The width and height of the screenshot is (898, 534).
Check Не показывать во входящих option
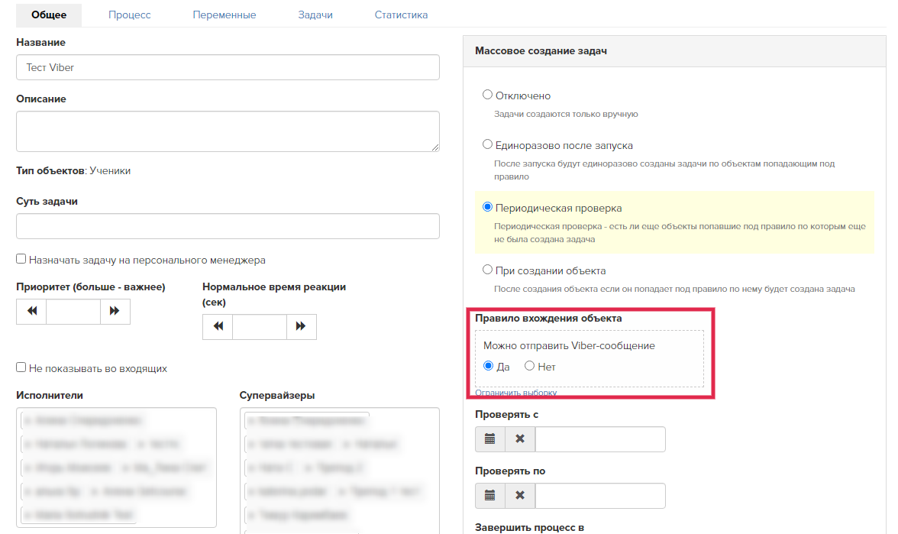21,368
